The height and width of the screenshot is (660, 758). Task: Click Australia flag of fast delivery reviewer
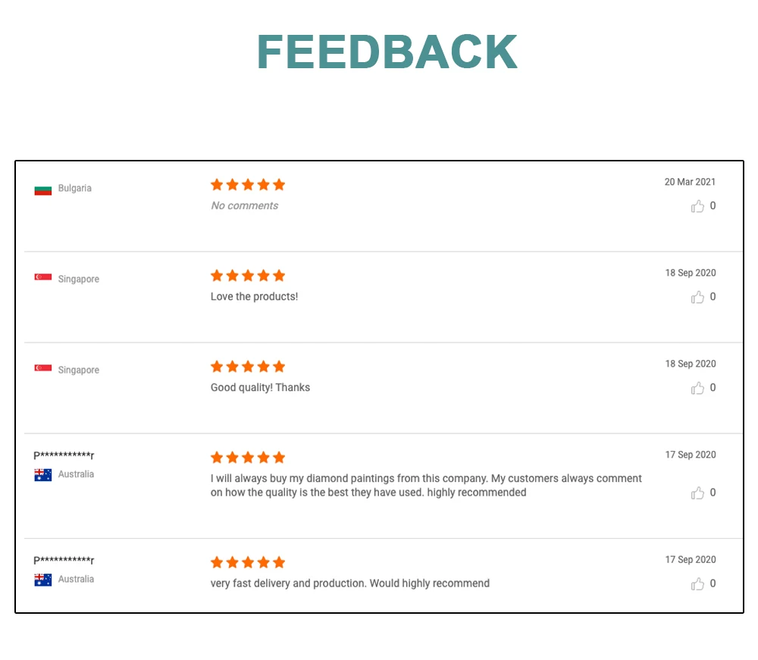coord(43,580)
